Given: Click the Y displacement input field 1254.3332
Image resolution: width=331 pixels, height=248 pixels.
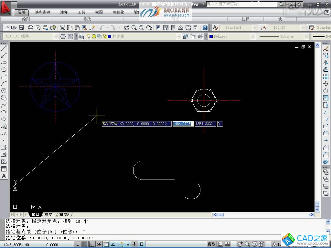Looking at the screenshot, I should pyautogui.click(x=205, y=124).
